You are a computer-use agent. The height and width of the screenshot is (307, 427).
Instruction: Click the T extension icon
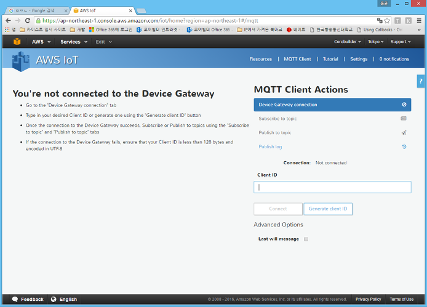397,20
